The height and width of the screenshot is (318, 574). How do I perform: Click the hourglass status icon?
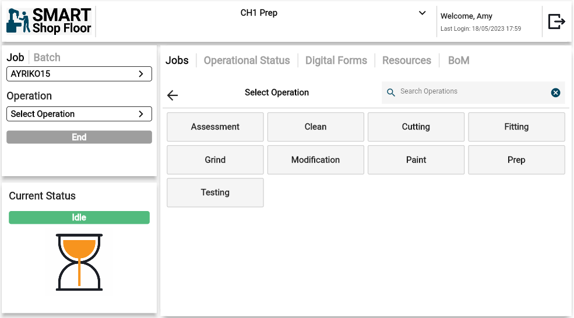79,262
